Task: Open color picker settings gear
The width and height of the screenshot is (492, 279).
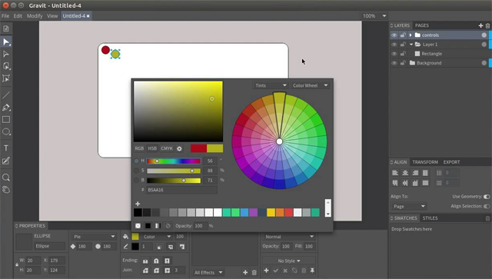Action: 179,148
